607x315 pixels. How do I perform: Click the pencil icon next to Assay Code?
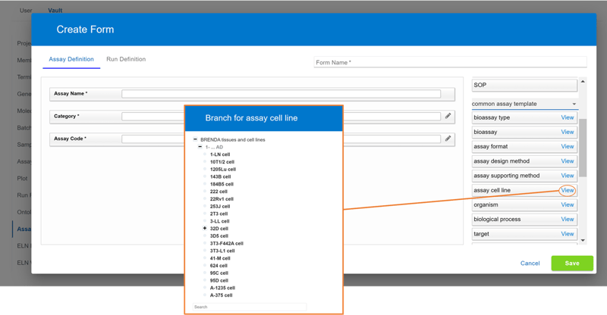click(x=448, y=138)
